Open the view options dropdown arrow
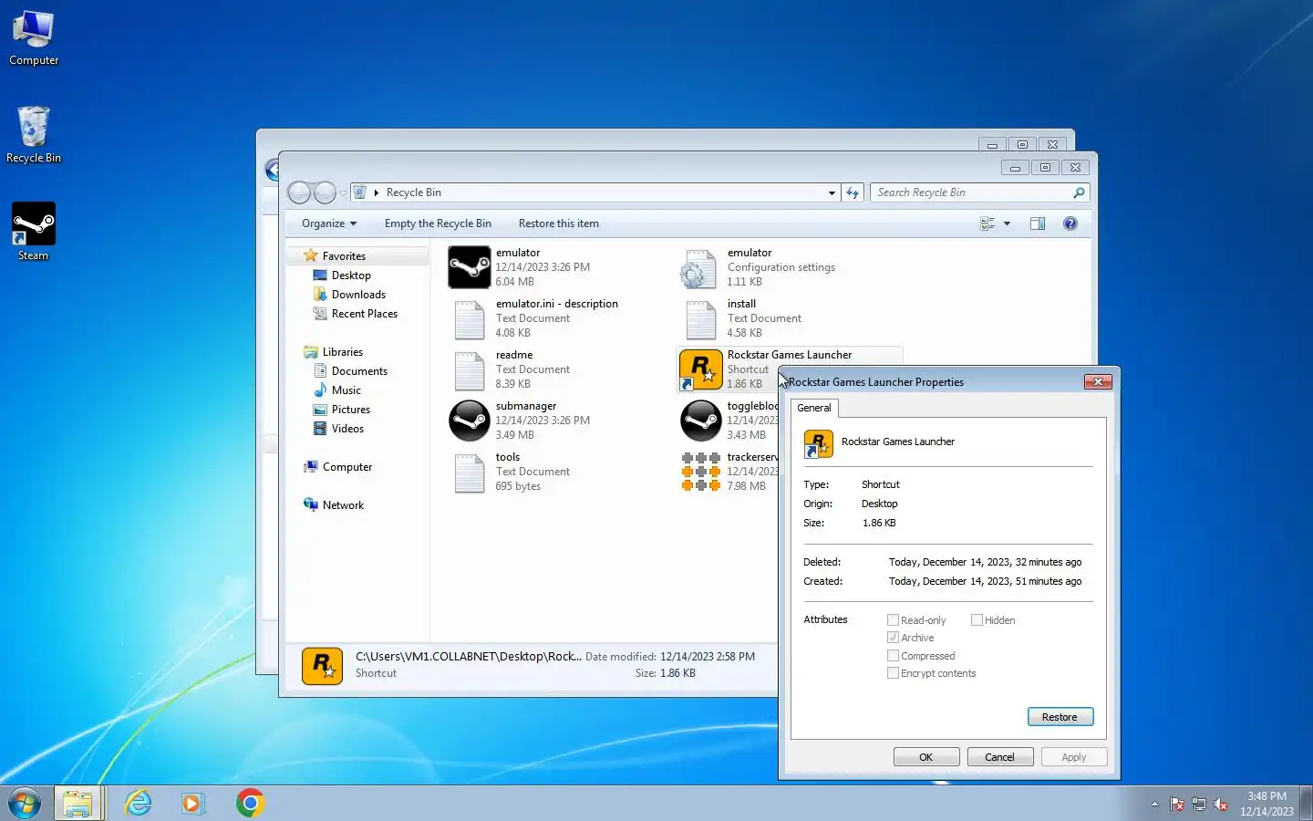Viewport: 1313px width, 821px height. [x=1007, y=223]
